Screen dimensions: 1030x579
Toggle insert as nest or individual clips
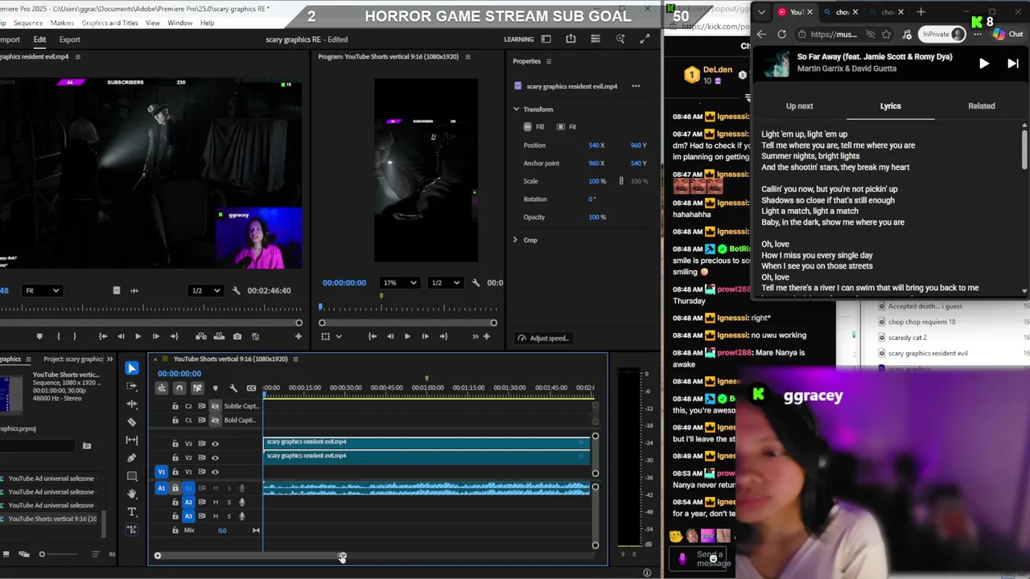(x=162, y=388)
